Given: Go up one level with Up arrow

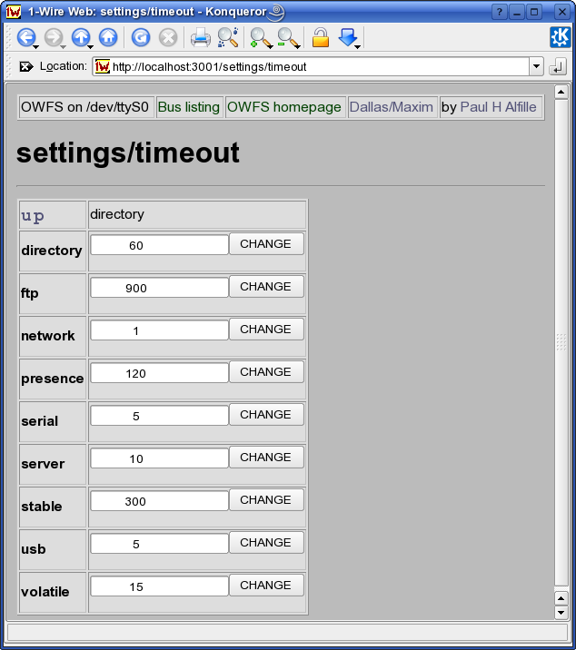Looking at the screenshot, I should click(81, 37).
